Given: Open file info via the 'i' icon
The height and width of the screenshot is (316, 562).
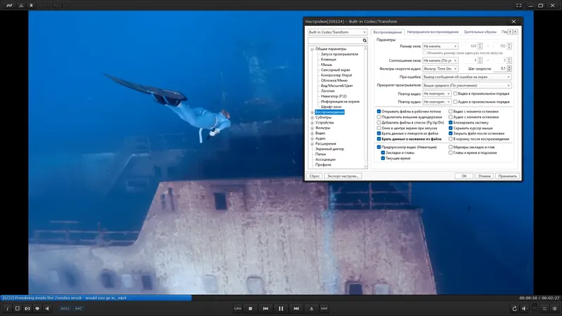Looking at the screenshot, I should coord(7,308).
